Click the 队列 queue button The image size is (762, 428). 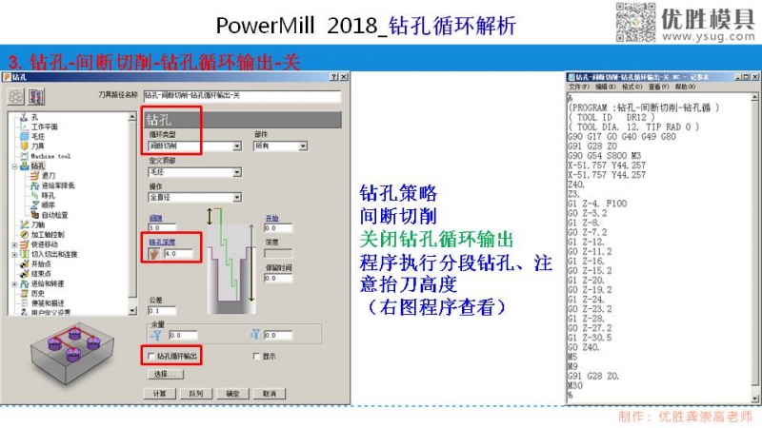(x=196, y=394)
